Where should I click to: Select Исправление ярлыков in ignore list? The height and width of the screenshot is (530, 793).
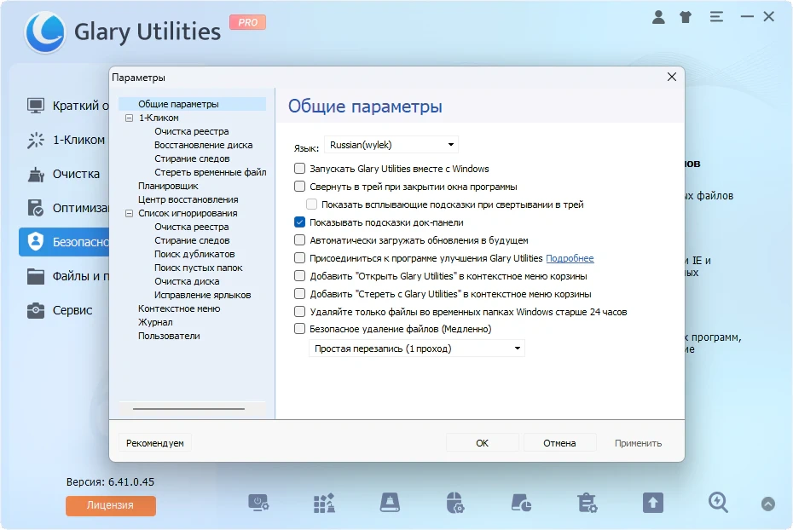coord(202,295)
